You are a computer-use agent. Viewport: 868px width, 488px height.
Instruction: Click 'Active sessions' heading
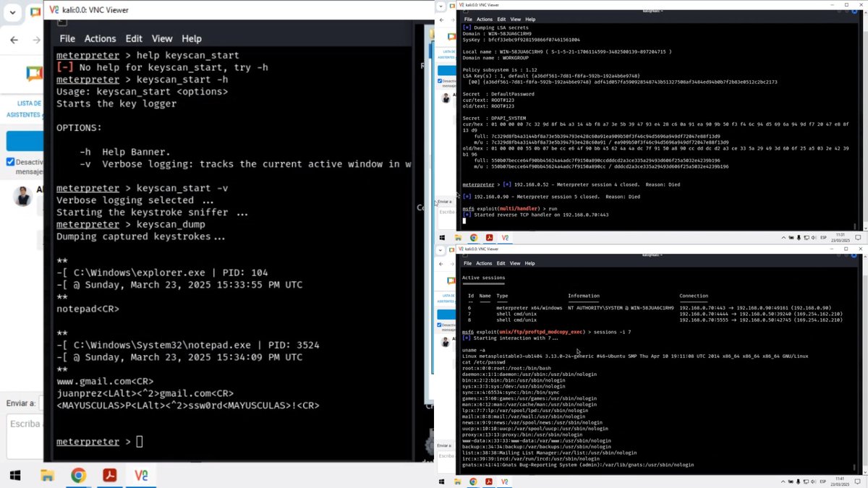pyautogui.click(x=484, y=278)
